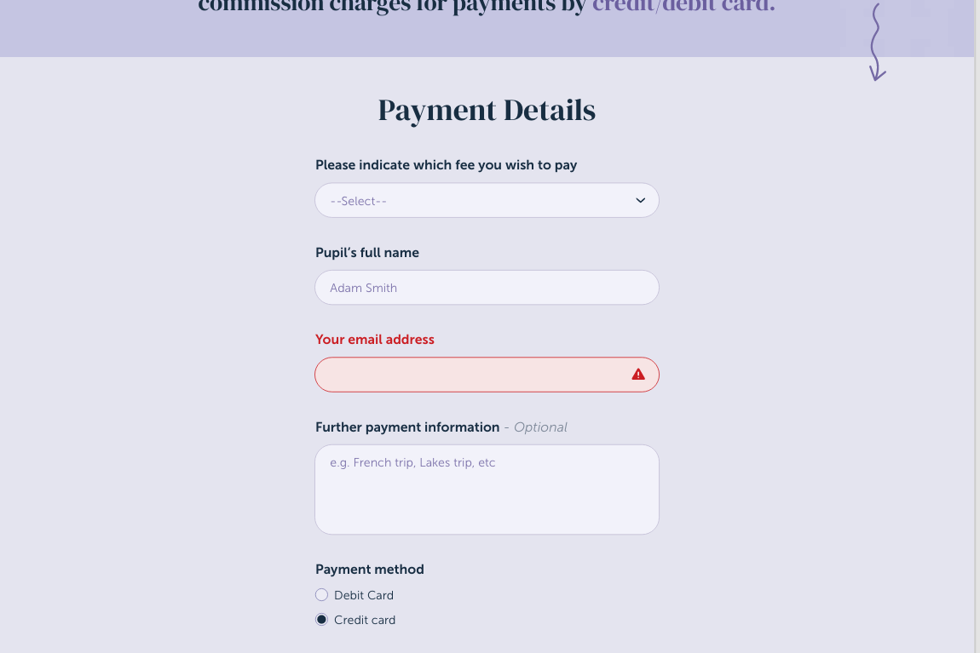Viewport: 980px width, 653px height.
Task: Click the squiggly downward arrow graphic
Action: (x=875, y=43)
